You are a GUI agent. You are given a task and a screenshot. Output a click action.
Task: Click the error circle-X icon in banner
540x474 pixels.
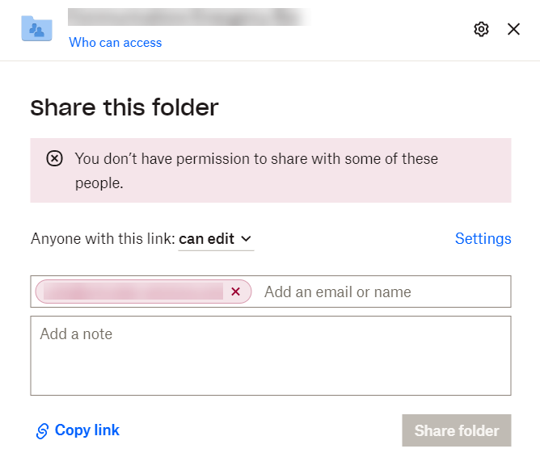(x=54, y=159)
